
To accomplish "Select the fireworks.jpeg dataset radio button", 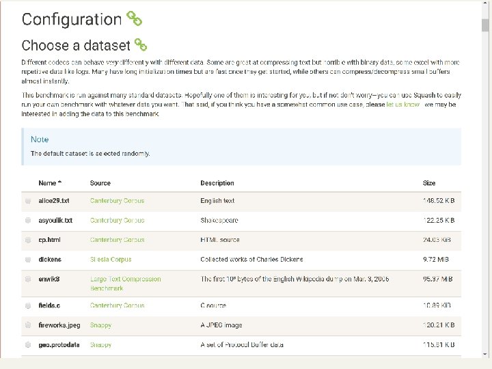I will 28,326.
